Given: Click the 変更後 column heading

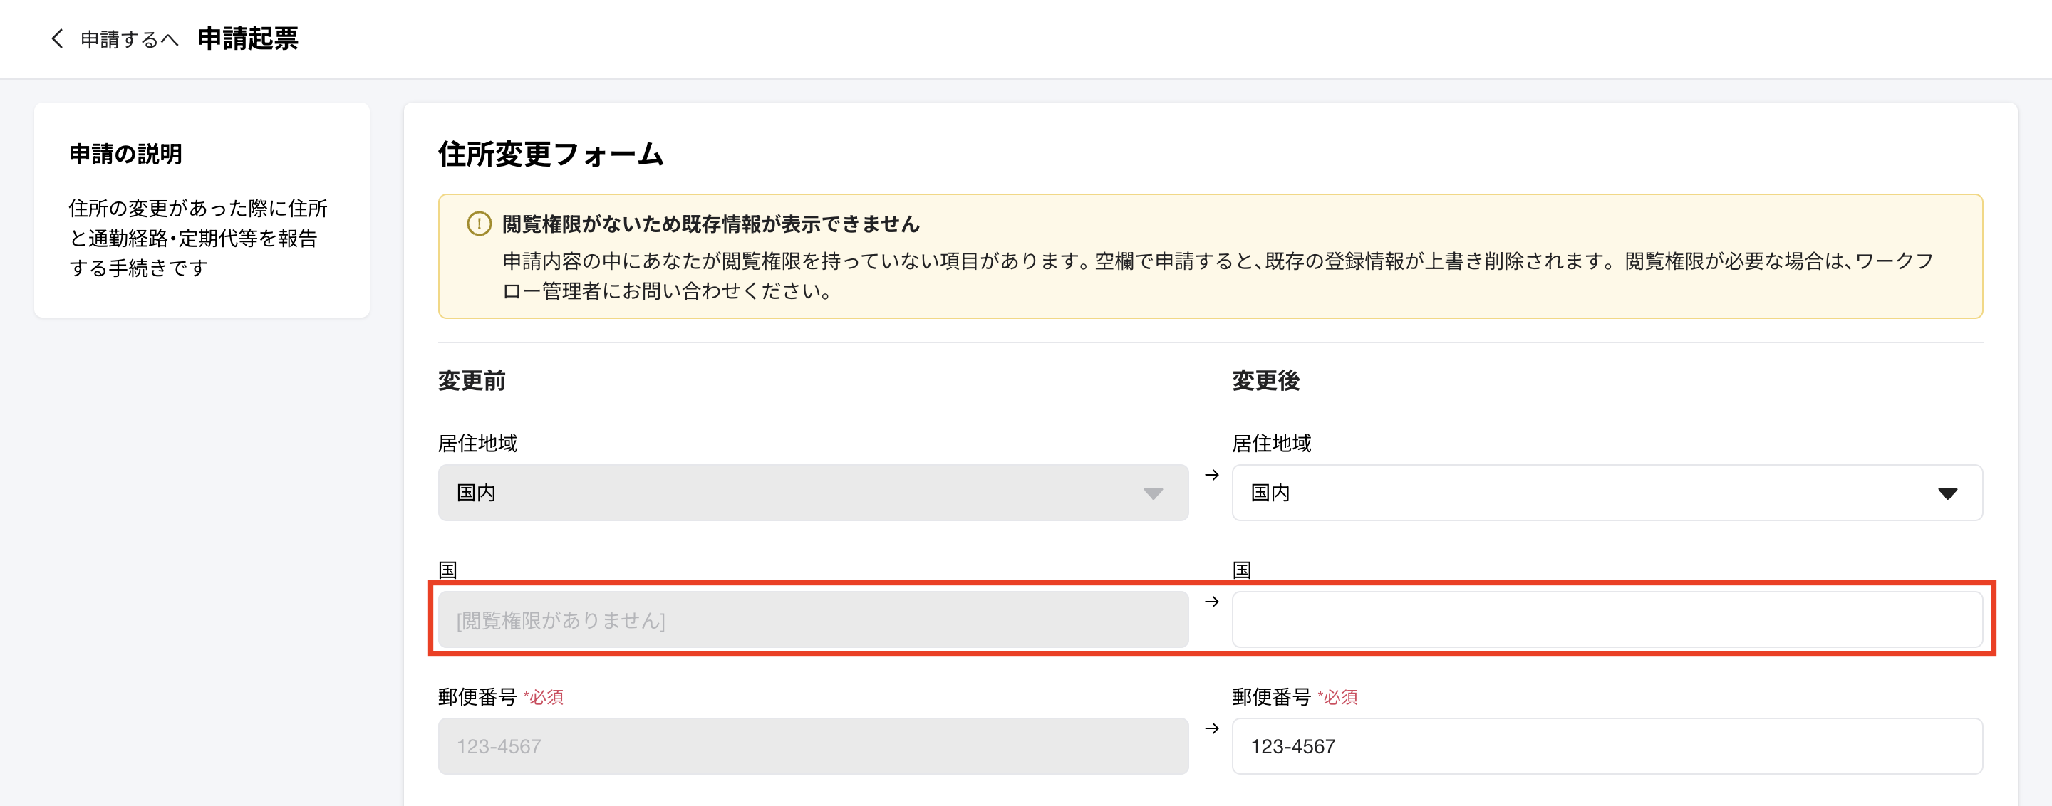Looking at the screenshot, I should (1266, 380).
